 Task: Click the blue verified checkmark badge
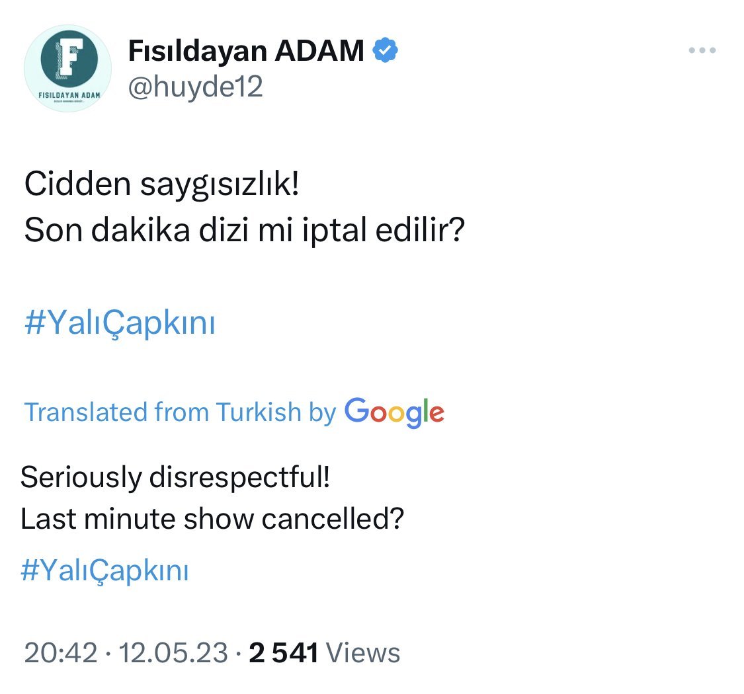[x=385, y=50]
